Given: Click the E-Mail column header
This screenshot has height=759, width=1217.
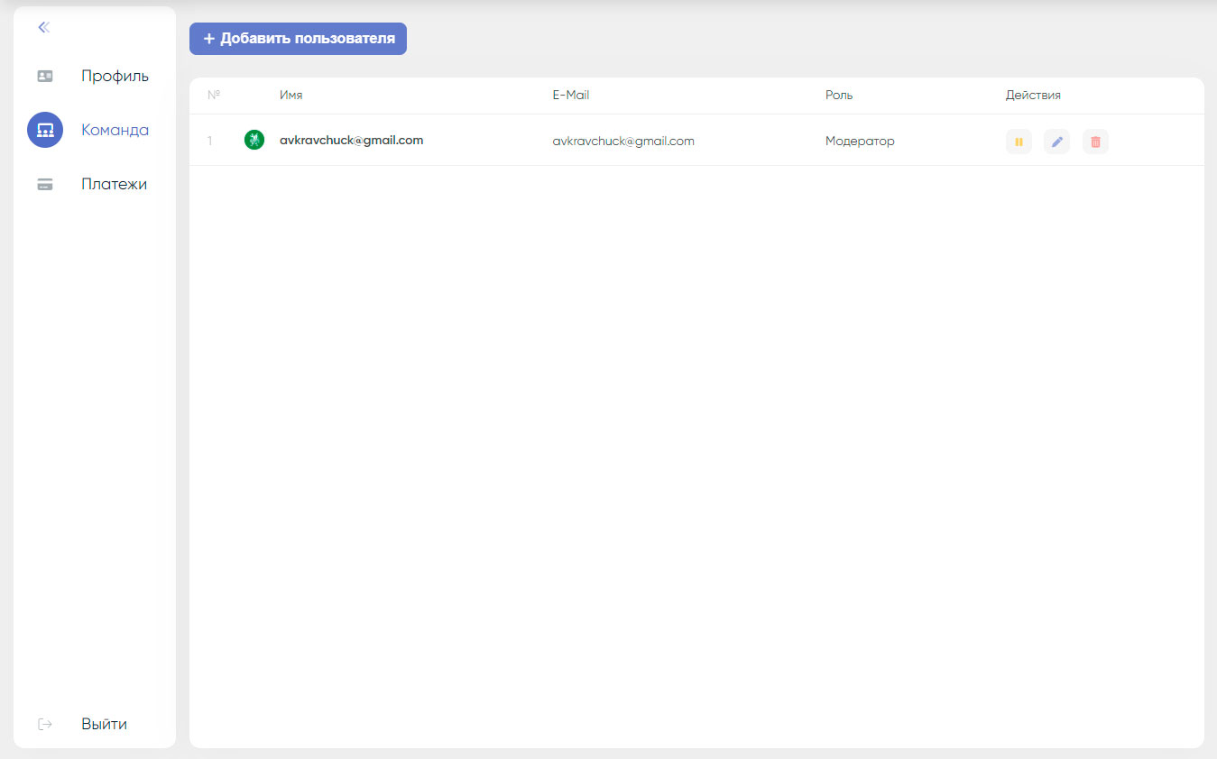Looking at the screenshot, I should tap(571, 95).
